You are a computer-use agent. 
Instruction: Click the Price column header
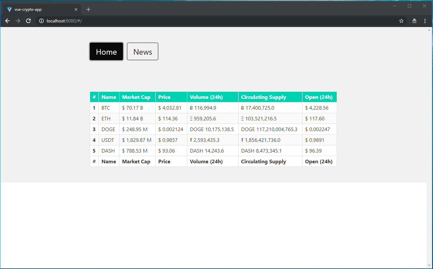pyautogui.click(x=164, y=97)
